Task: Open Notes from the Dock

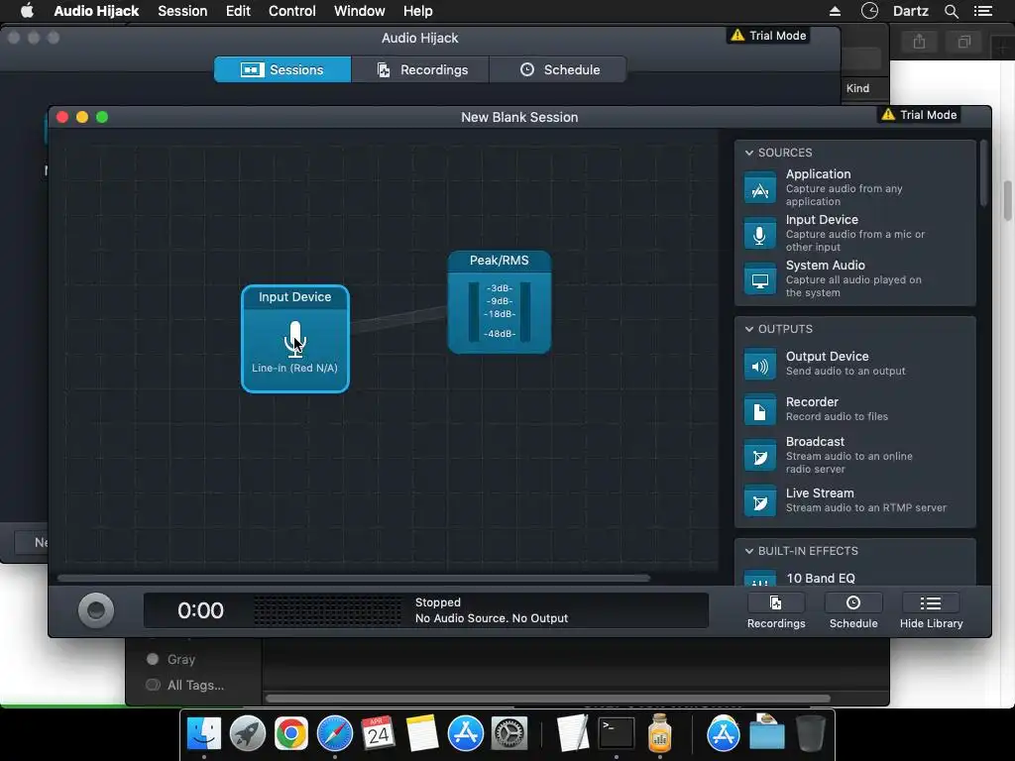Action: (422, 734)
